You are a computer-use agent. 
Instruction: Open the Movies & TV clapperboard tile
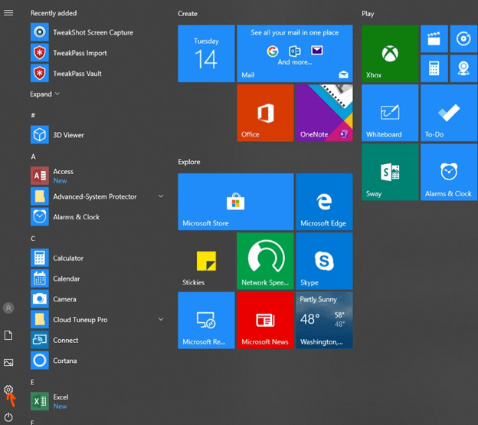click(x=434, y=39)
